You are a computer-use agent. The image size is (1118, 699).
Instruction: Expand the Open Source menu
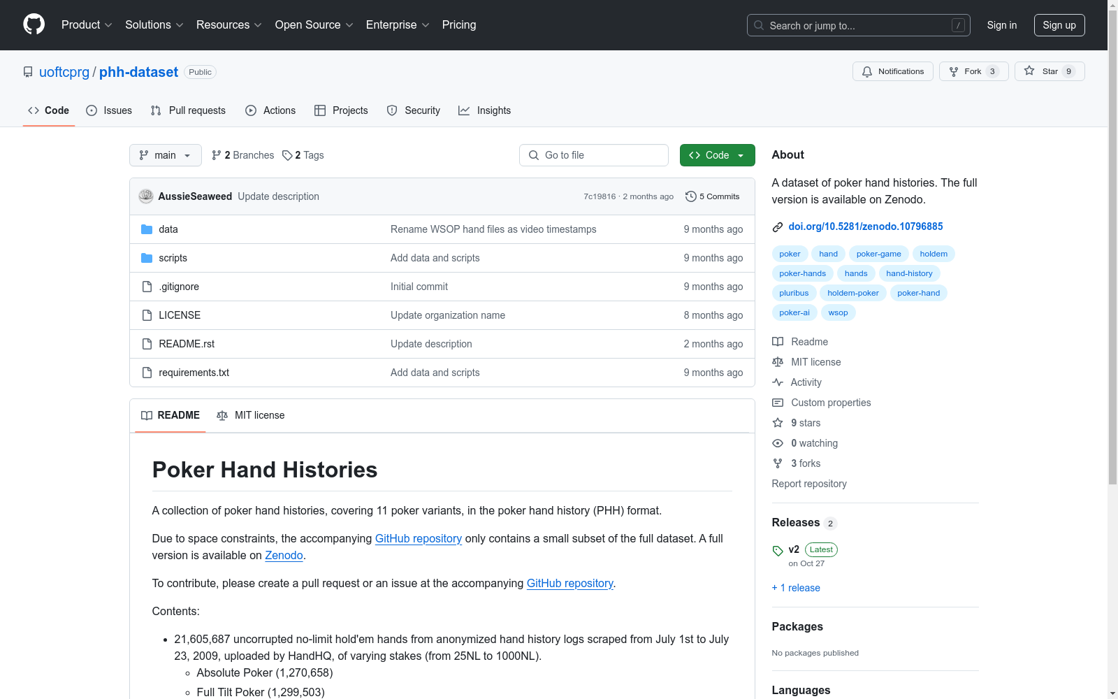coord(314,25)
